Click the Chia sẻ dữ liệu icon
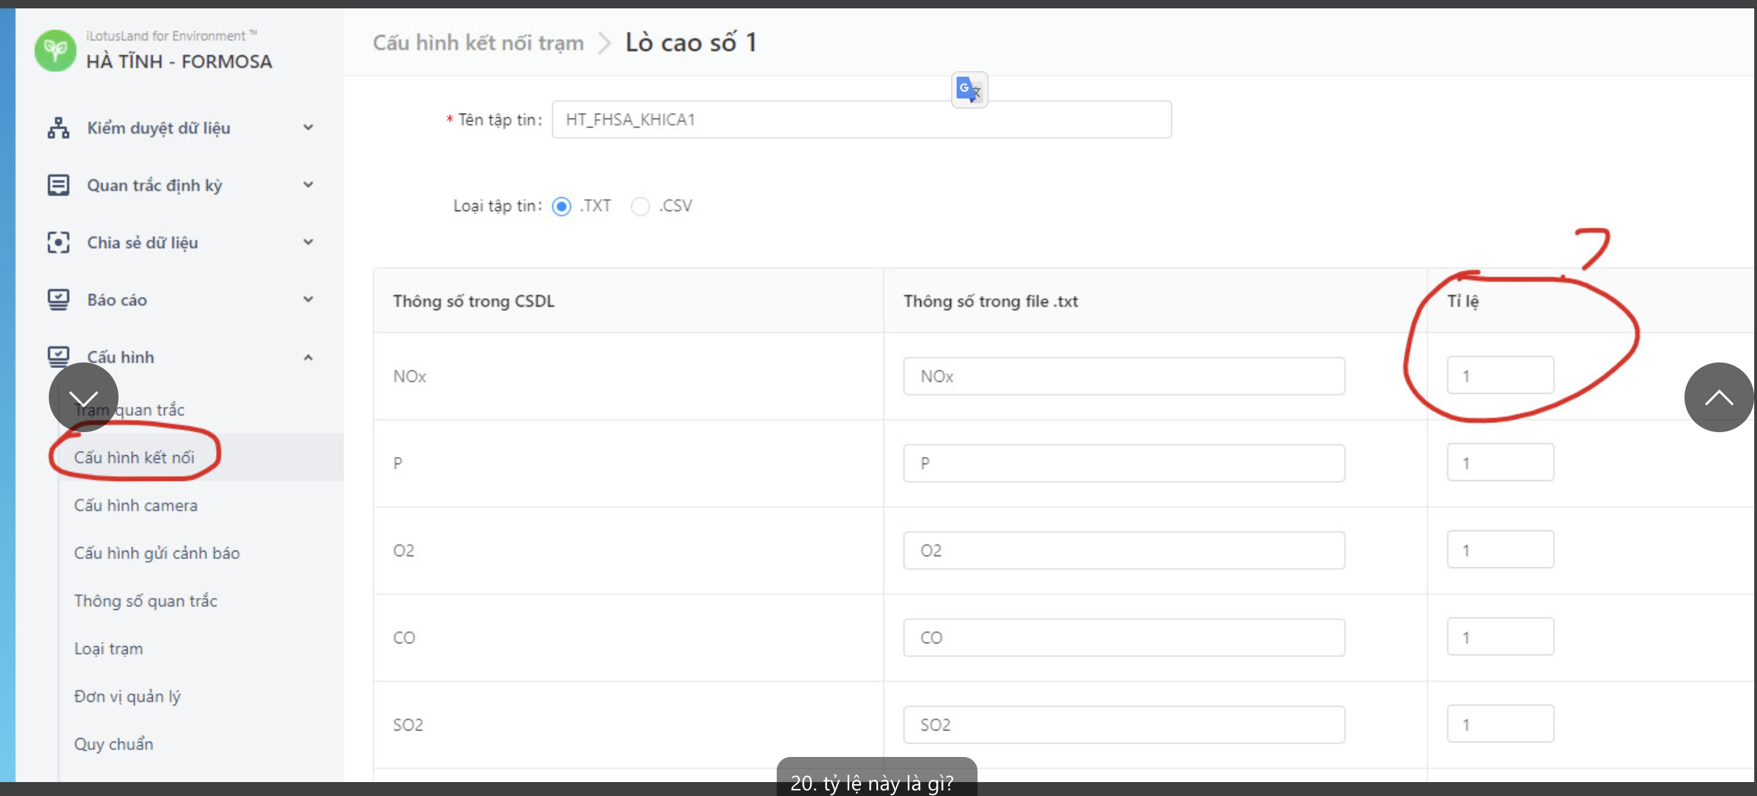 (59, 243)
